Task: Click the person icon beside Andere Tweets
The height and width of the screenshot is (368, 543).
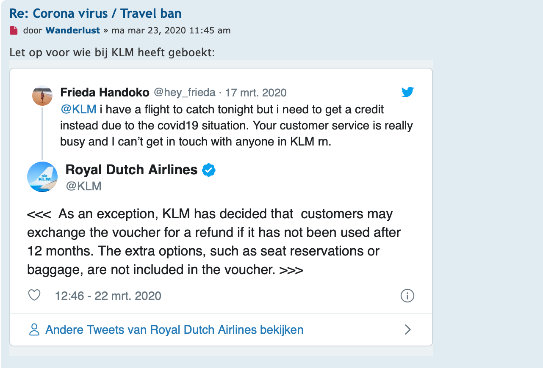Action: coord(34,330)
